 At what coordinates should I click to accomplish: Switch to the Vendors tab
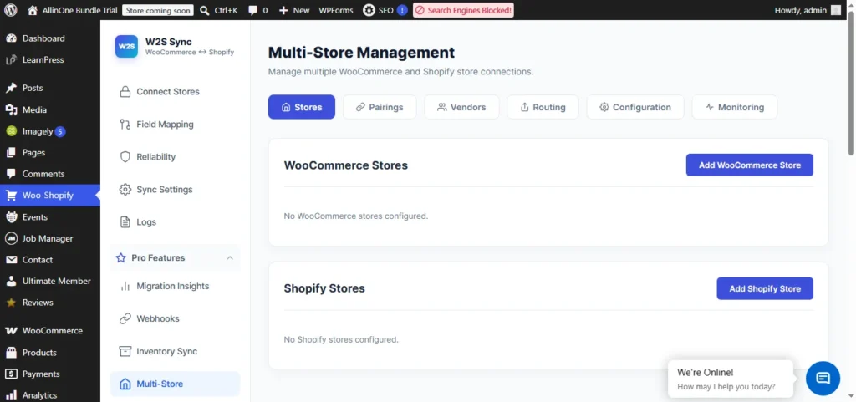point(461,107)
